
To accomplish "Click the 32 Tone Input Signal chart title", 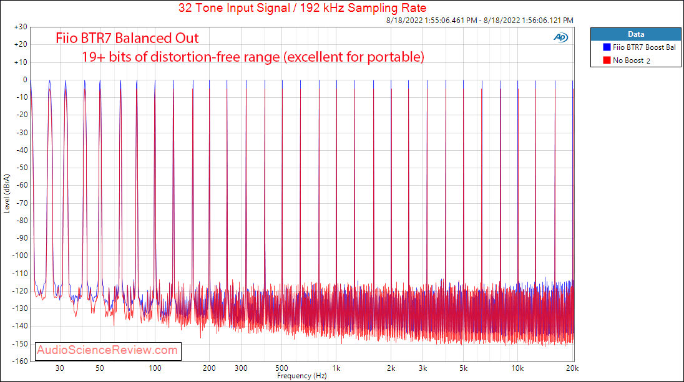I will [302, 8].
